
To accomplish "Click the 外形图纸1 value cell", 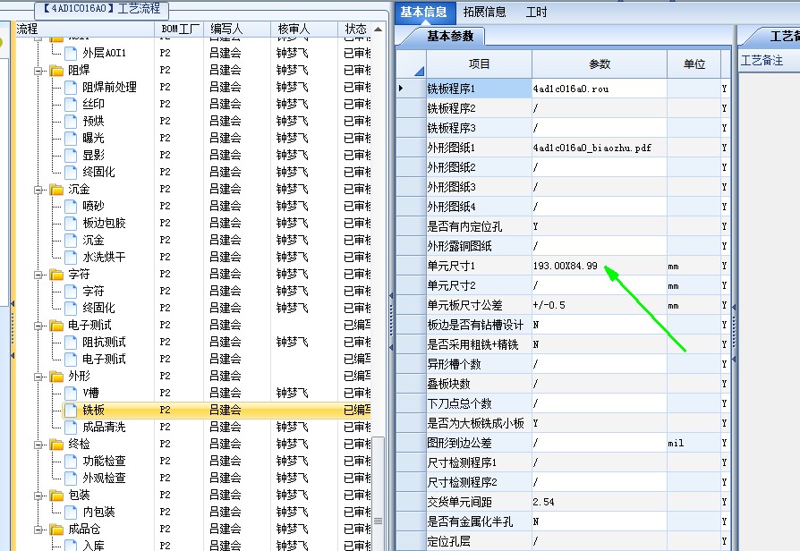I will [600, 148].
